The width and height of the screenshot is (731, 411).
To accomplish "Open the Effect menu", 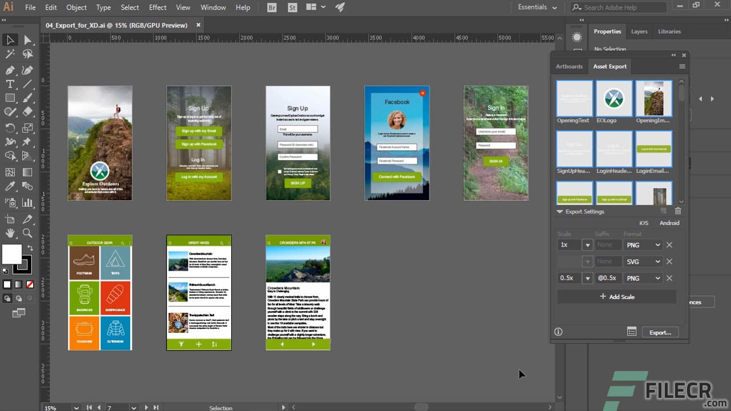I will point(158,7).
